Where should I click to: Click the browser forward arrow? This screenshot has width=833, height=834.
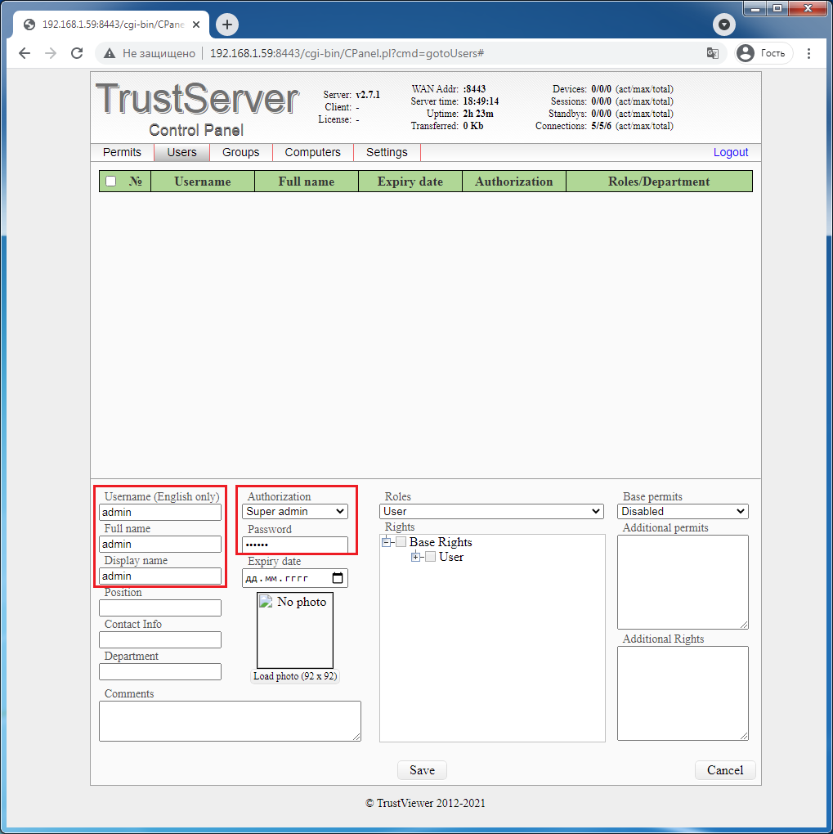click(51, 53)
